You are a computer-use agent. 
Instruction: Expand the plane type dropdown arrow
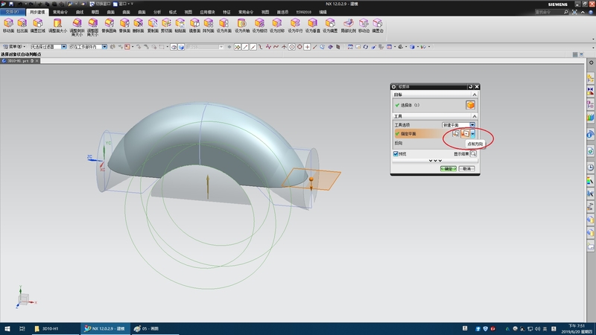pos(472,133)
